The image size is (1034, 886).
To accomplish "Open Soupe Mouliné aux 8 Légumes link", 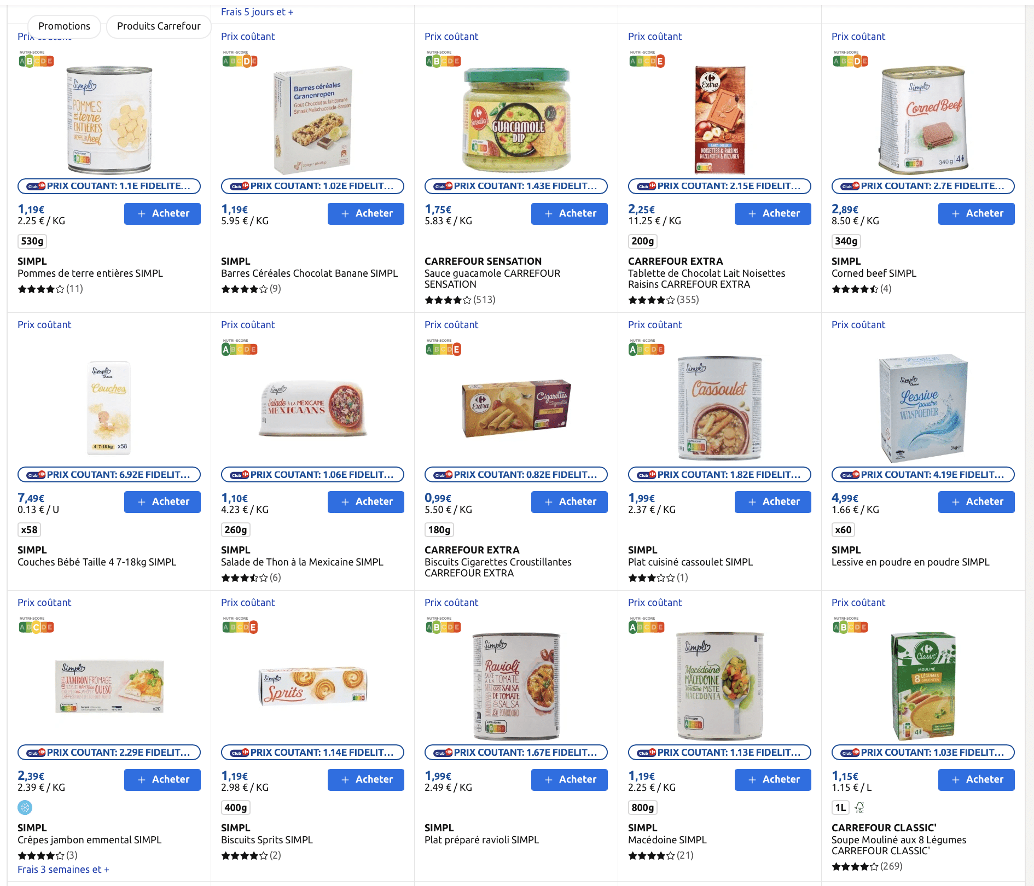I will [898, 845].
